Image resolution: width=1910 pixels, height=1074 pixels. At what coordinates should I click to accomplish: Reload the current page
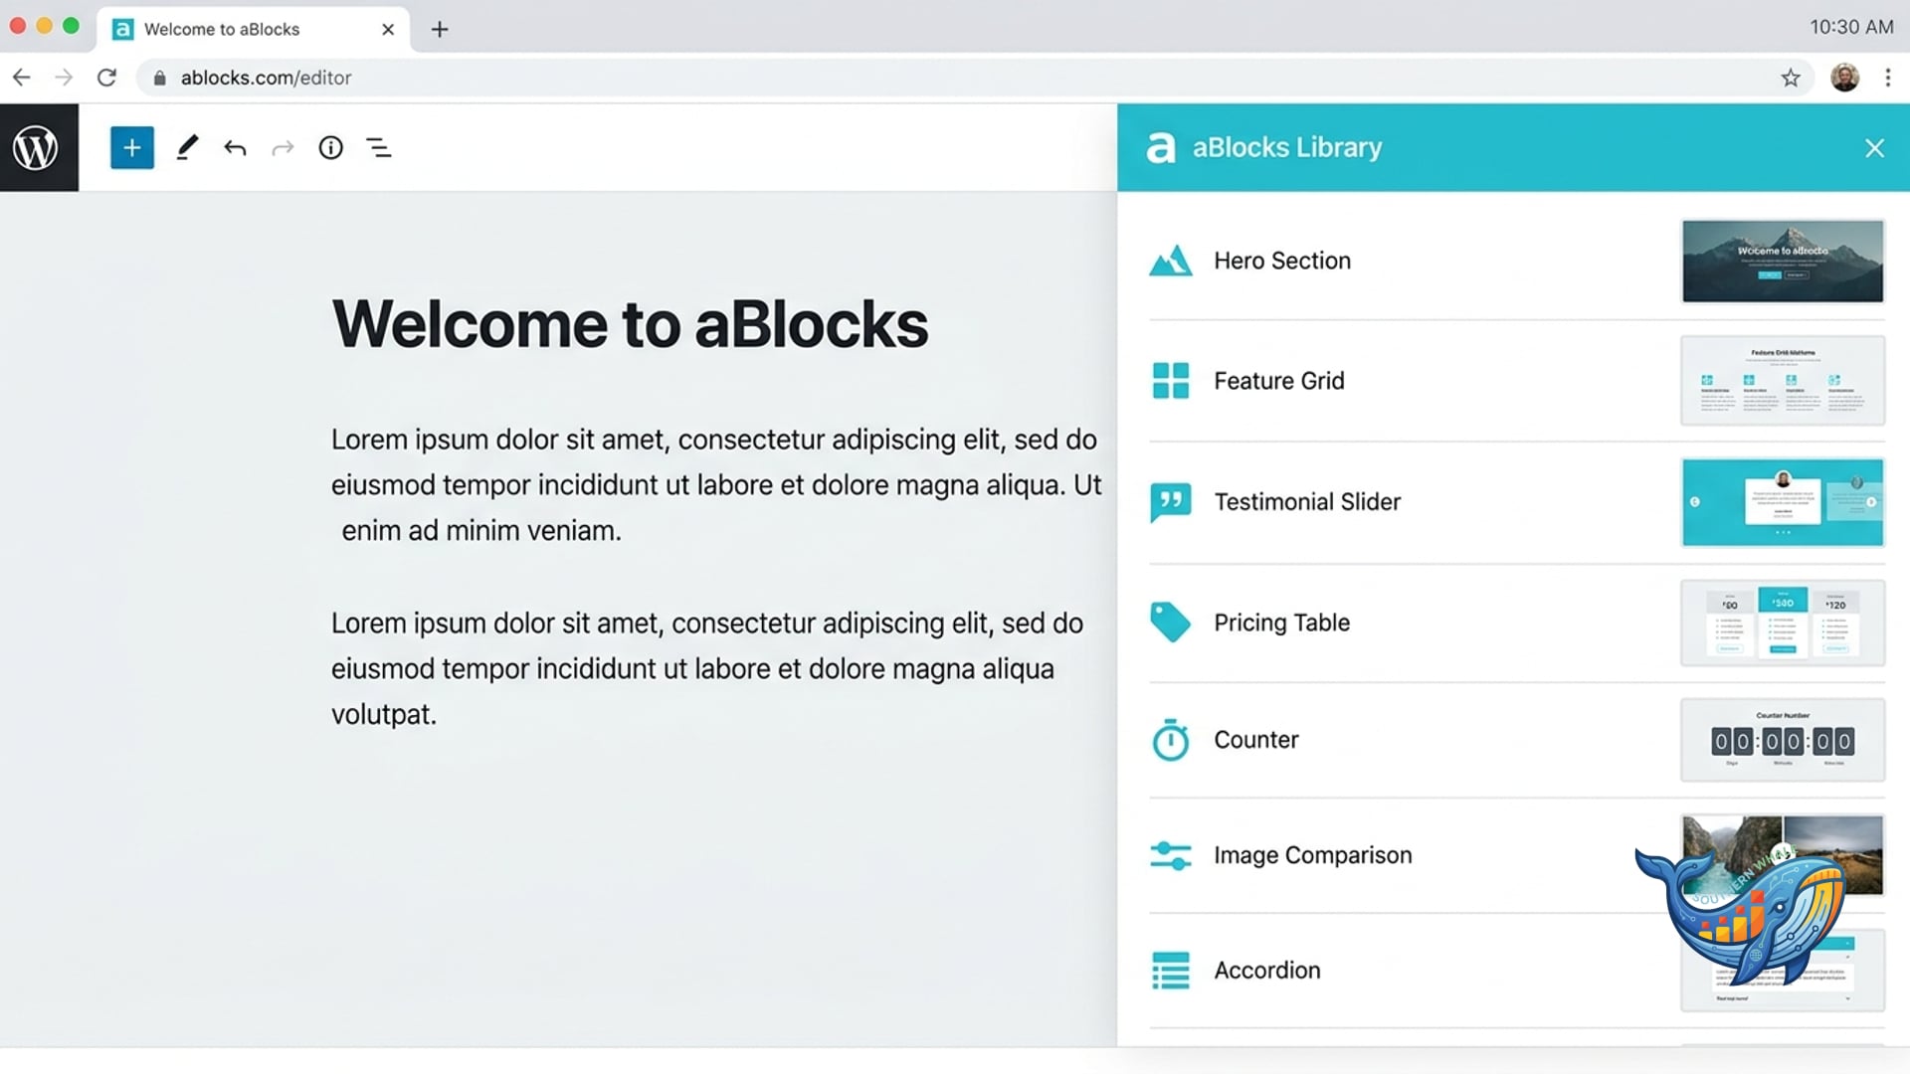(x=107, y=78)
